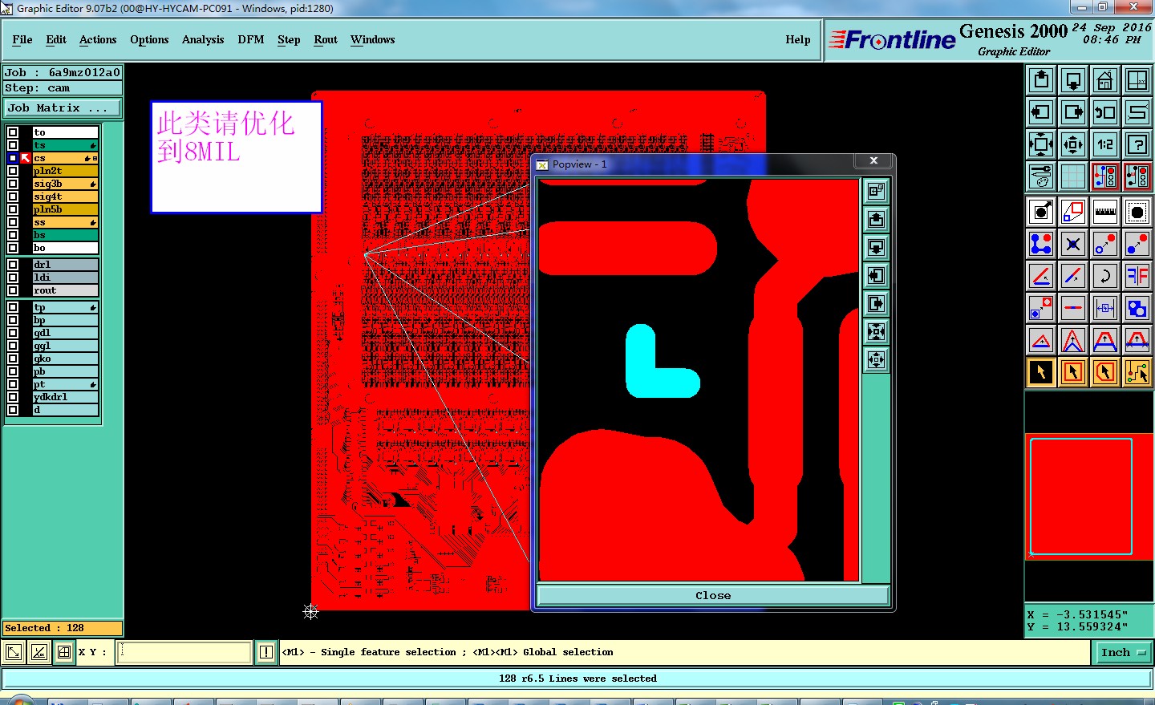Toggle display checkbox for layer cs
1155x705 pixels.
pos(13,158)
